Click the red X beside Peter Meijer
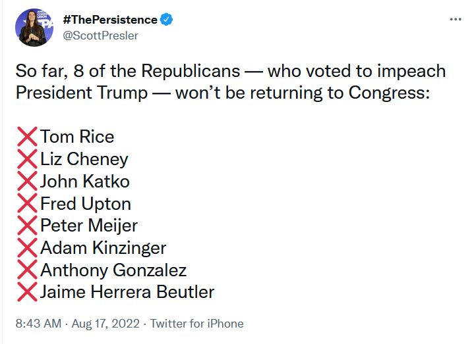This screenshot has height=344, width=474. pos(27,226)
